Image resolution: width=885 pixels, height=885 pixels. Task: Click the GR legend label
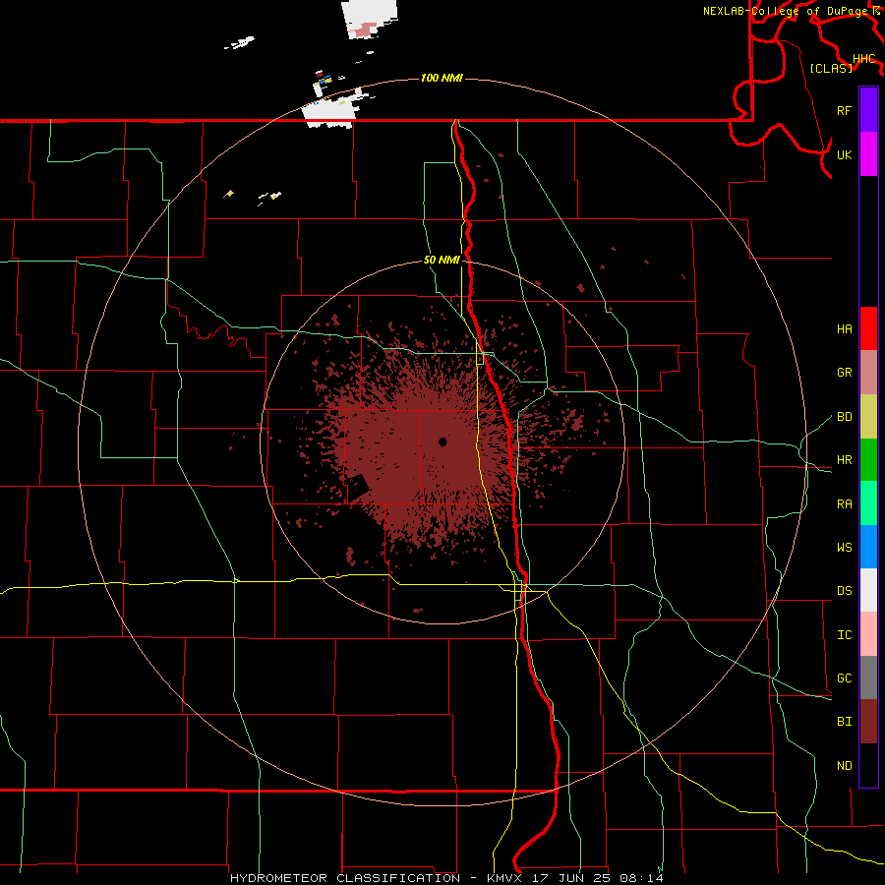pyautogui.click(x=845, y=373)
